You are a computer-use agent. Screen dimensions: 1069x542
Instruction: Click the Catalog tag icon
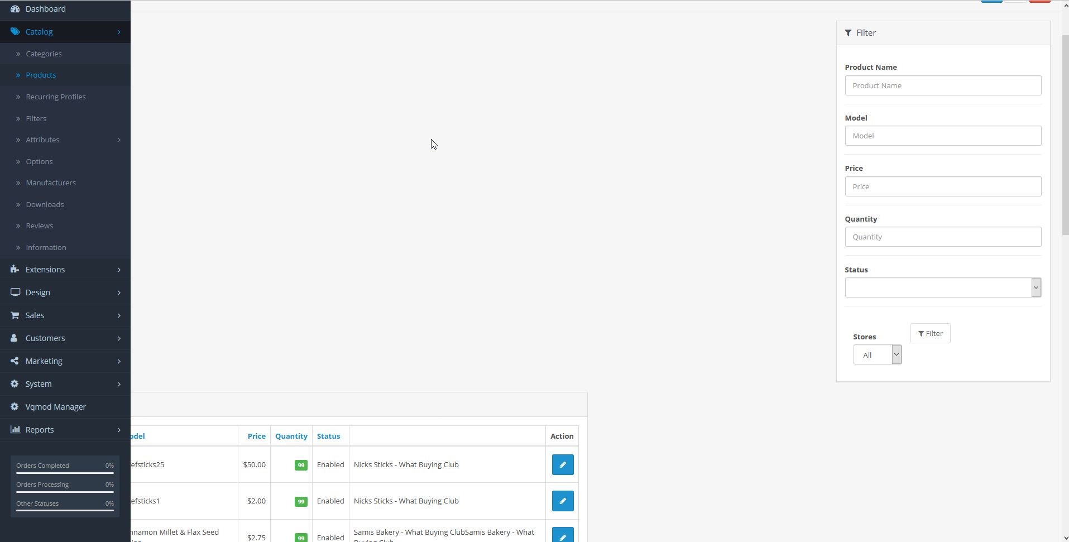(15, 32)
